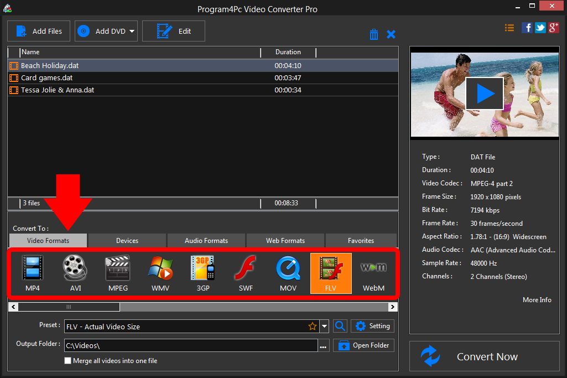Image resolution: width=567 pixels, height=378 pixels.
Task: Expand the Add DVD dropdown arrow
Action: [x=132, y=32]
